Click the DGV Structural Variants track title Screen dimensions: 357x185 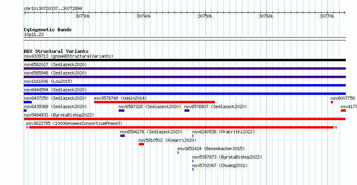56,51
